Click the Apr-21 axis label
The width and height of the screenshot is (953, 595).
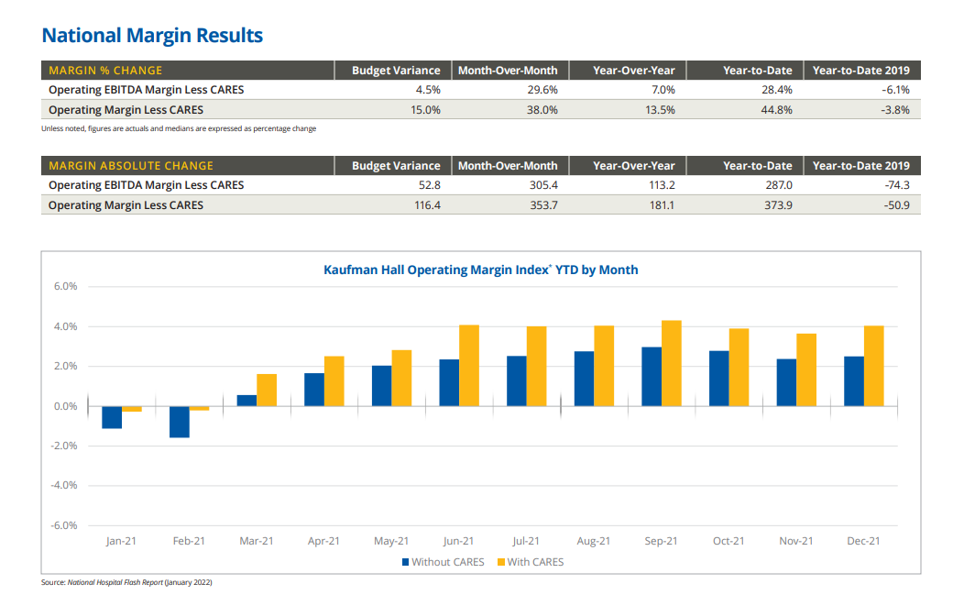pos(323,541)
